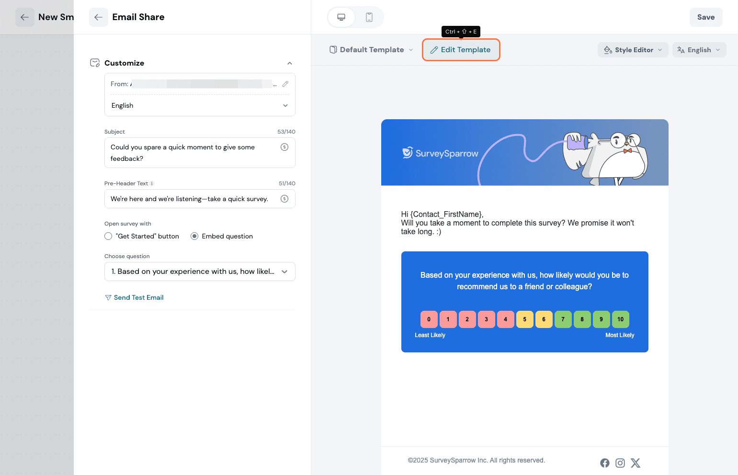The image size is (738, 475).
Task: Insert variable icon in Subject field
Action: pos(284,147)
